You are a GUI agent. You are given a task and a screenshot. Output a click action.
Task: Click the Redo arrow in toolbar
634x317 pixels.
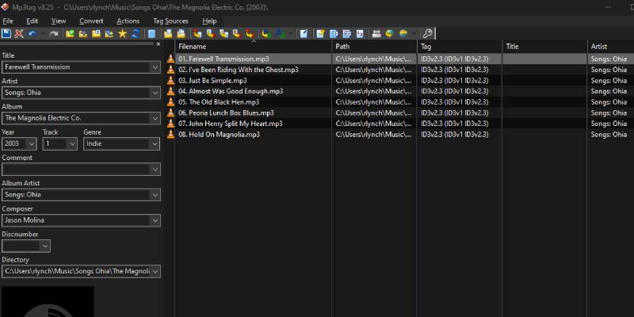coord(53,33)
